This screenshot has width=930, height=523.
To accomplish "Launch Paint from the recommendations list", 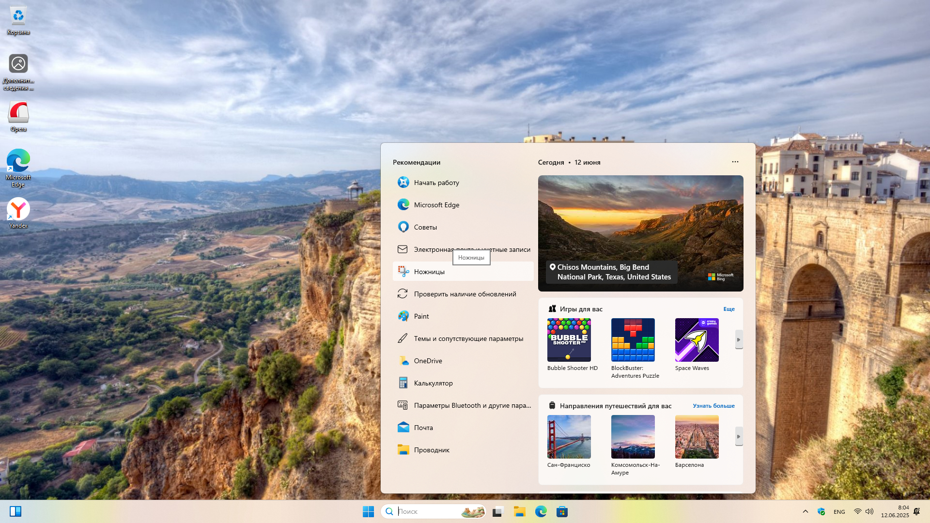I will 421,316.
